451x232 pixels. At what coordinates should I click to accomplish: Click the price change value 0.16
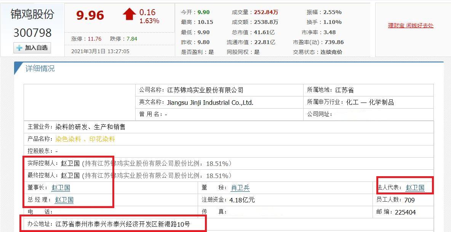click(x=147, y=12)
